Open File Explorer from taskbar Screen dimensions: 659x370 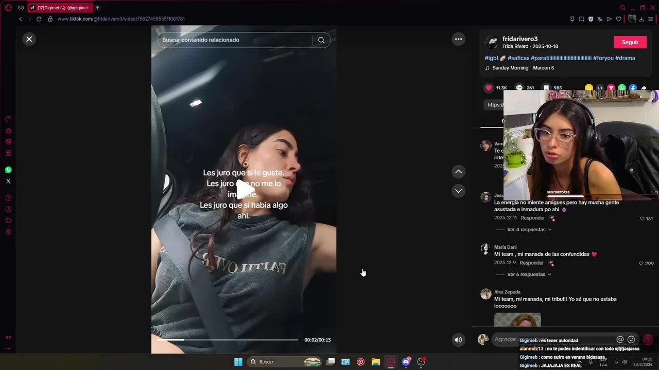[376, 362]
